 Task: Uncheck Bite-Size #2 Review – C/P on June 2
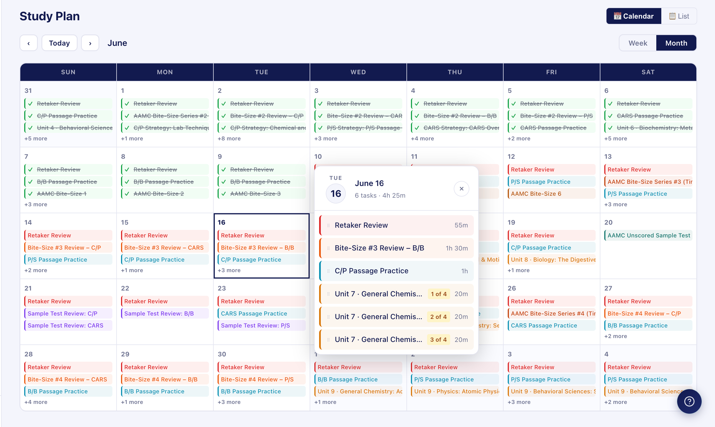[224, 116]
